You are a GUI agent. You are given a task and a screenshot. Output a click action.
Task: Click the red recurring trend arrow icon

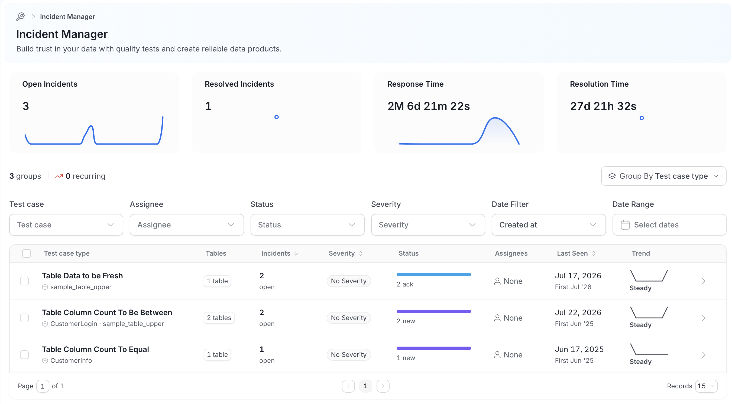59,176
